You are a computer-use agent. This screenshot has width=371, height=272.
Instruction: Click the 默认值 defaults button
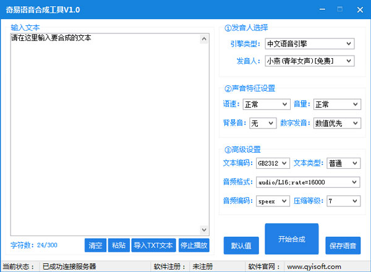point(241,245)
